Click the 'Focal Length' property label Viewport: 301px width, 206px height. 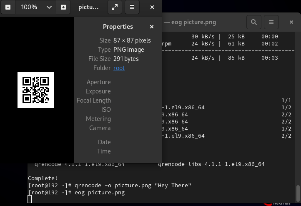[x=94, y=100]
